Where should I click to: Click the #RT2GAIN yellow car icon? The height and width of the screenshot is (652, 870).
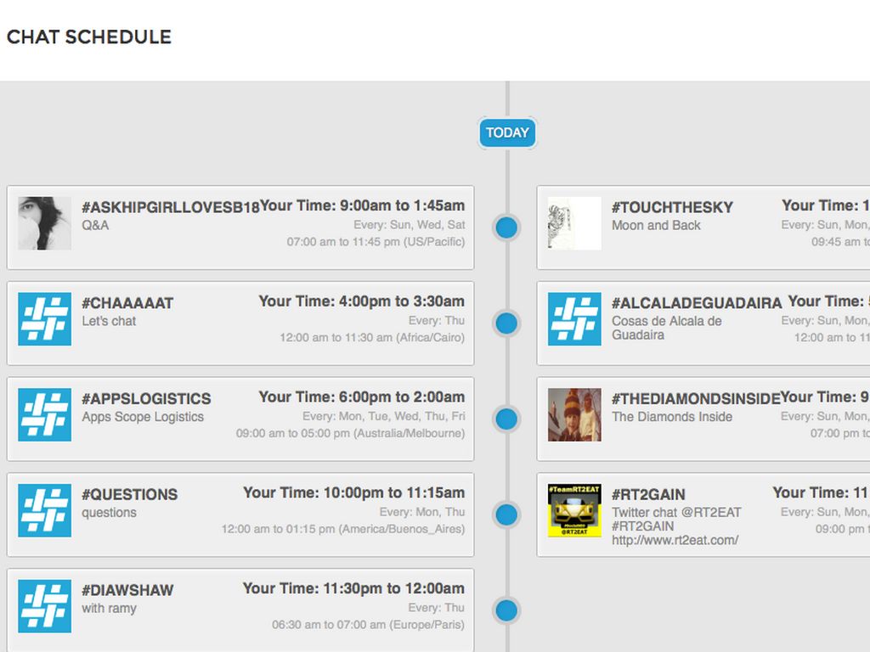(574, 511)
